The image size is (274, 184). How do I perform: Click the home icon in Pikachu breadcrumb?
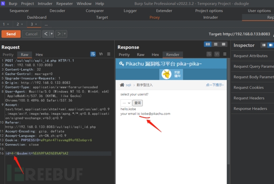122,85
